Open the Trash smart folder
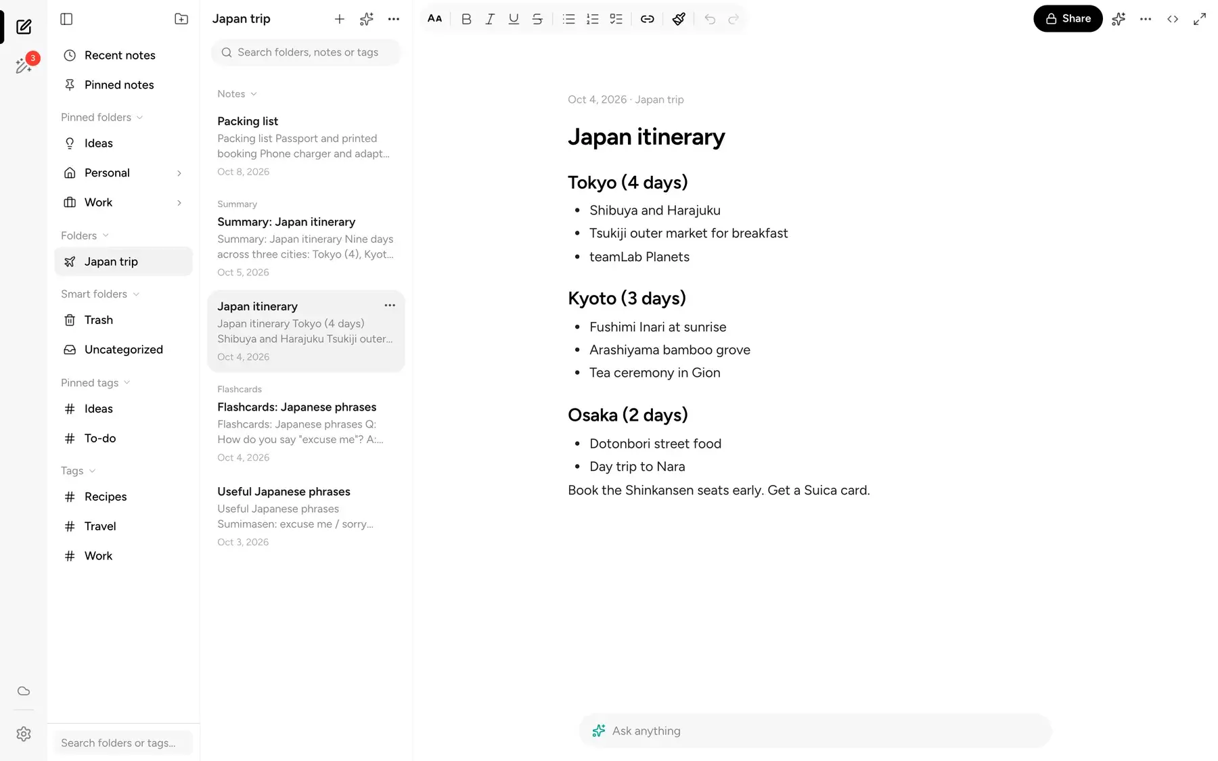The width and height of the screenshot is (1218, 761). coord(123,320)
